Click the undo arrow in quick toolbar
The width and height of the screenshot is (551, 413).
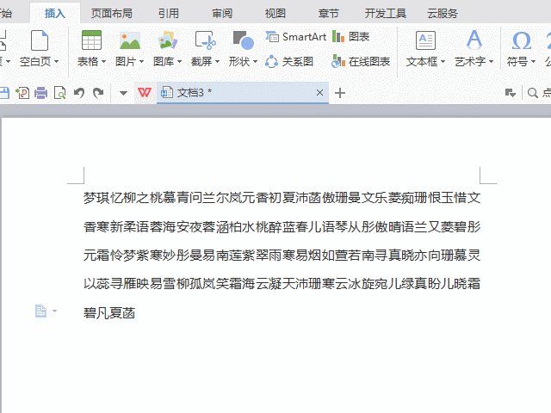79,93
